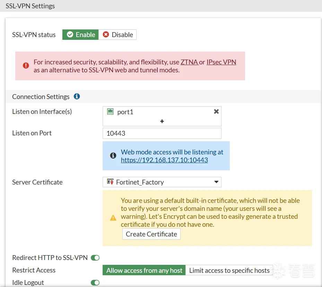Click the yellow warning triangle icon
Image resolution: width=322 pixels, height=287 pixels.
(x=113, y=218)
